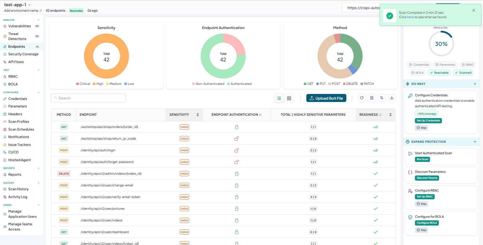Click the pencil icon to edit environment name
This screenshot has width=483, height=245.
point(41,11)
